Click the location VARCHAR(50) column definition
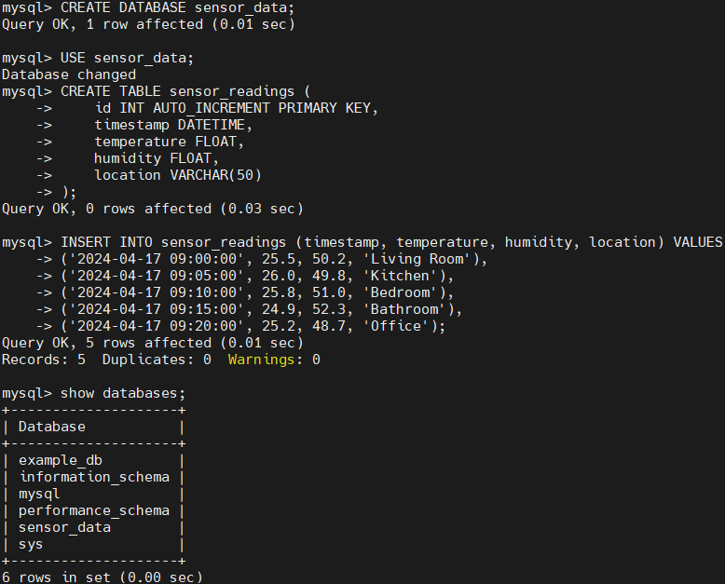Viewport: 725px width, 584px height. point(178,175)
